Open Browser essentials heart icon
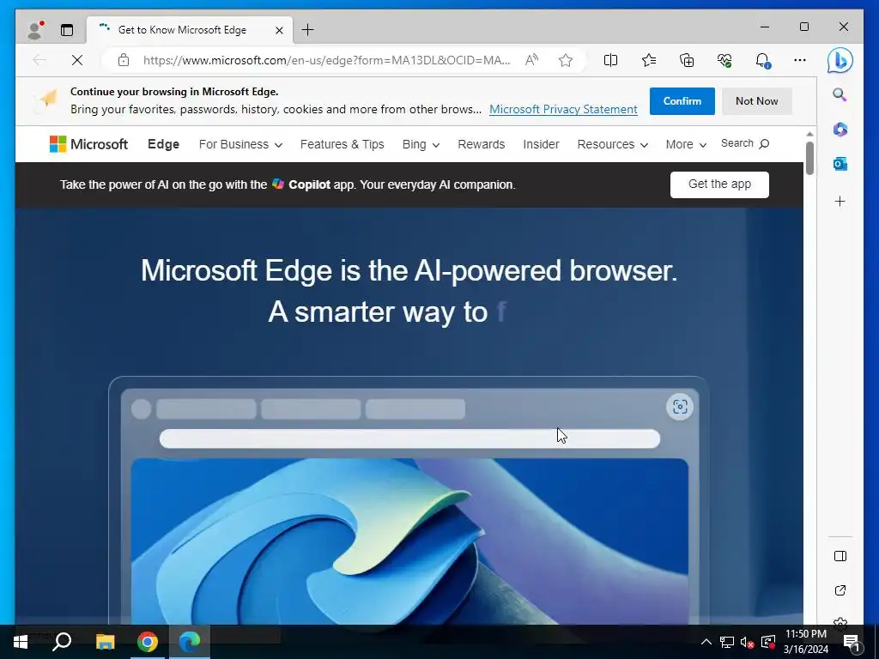The image size is (879, 659). [x=724, y=60]
